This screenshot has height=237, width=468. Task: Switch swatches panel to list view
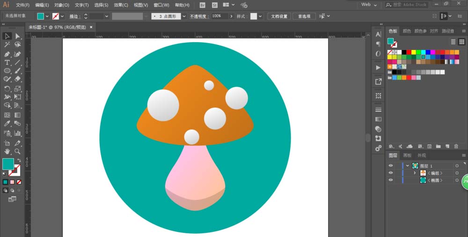[453, 42]
